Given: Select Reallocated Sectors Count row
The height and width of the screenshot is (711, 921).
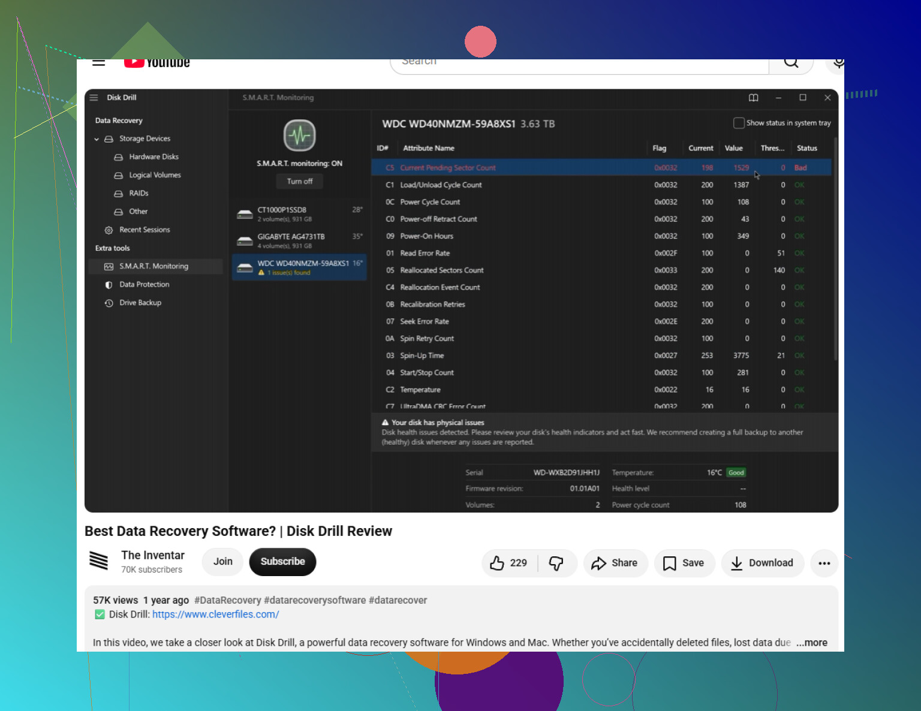Looking at the screenshot, I should tap(601, 270).
